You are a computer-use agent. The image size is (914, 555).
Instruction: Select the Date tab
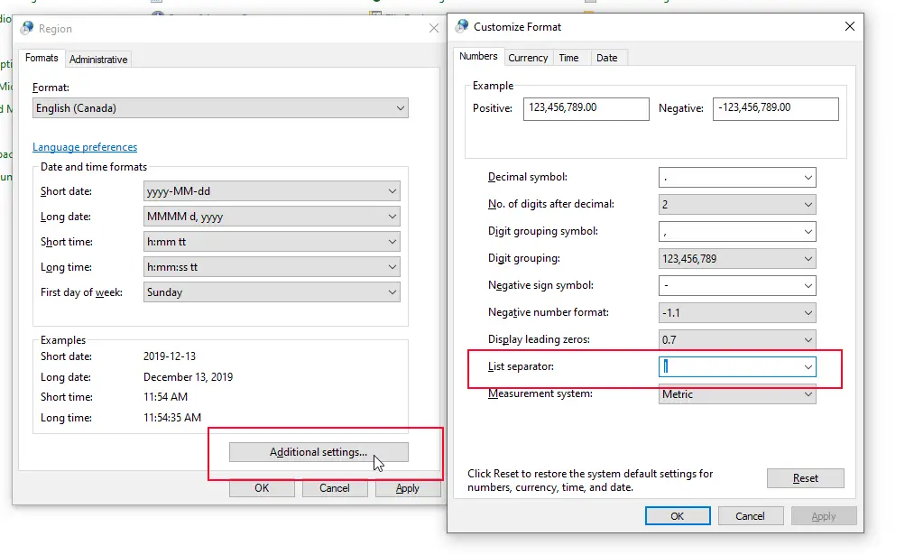click(607, 58)
